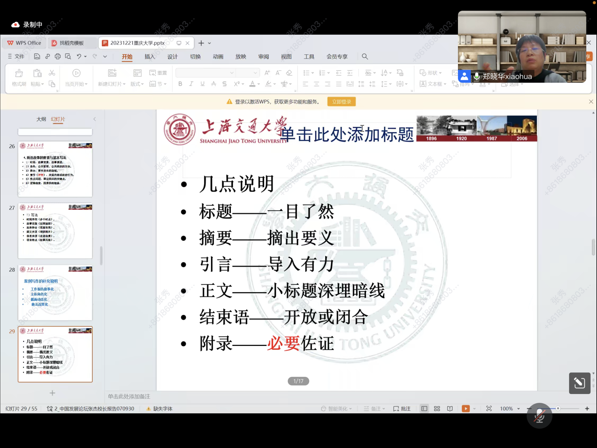Collapse the slide panel with chevron
This screenshot has width=597, height=448.
(x=94, y=119)
